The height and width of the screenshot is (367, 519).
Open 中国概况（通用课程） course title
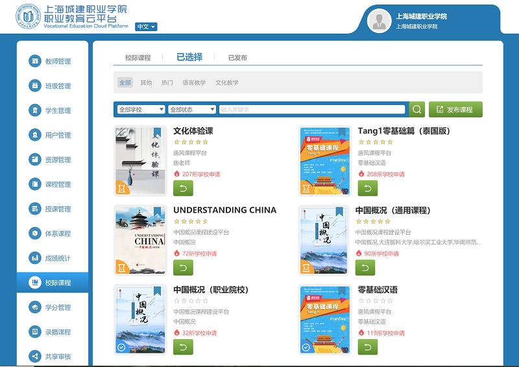[x=393, y=210]
